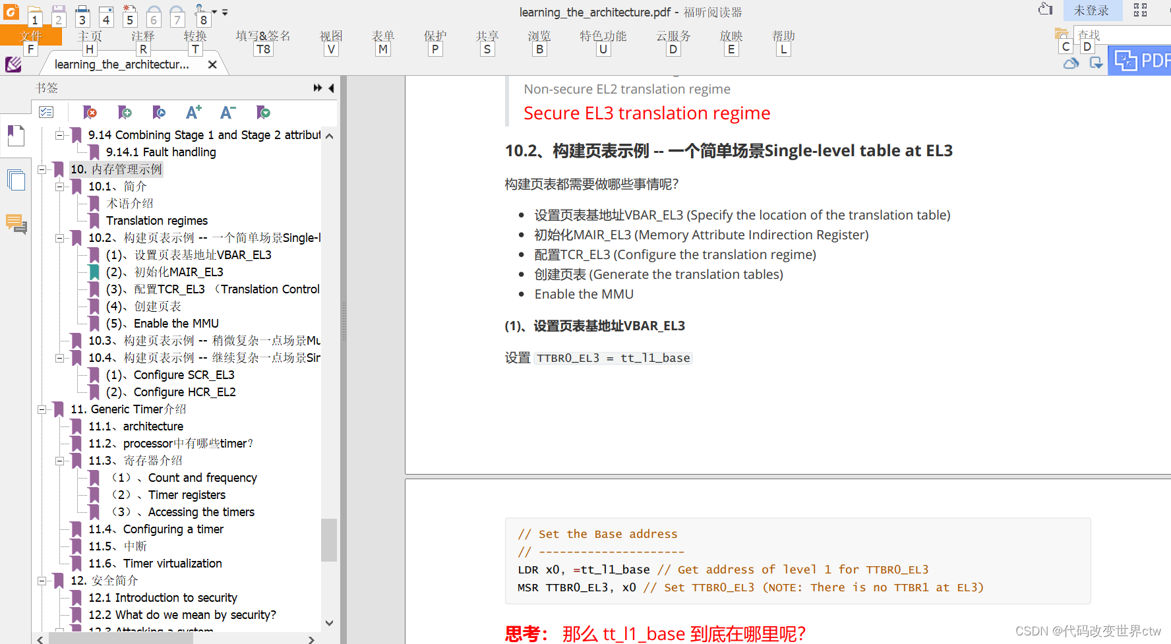Select bookmark 11.4、Configuring a timer

coord(156,529)
